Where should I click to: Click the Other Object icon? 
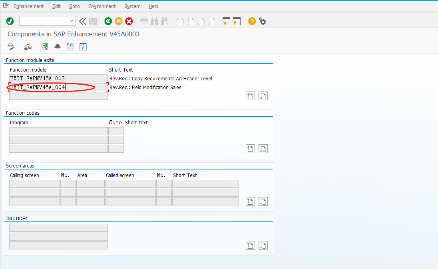[x=28, y=47]
